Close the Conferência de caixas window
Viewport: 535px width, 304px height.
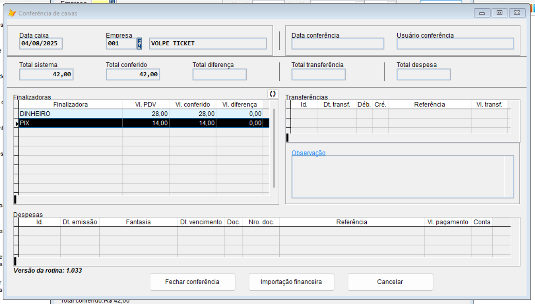point(517,13)
